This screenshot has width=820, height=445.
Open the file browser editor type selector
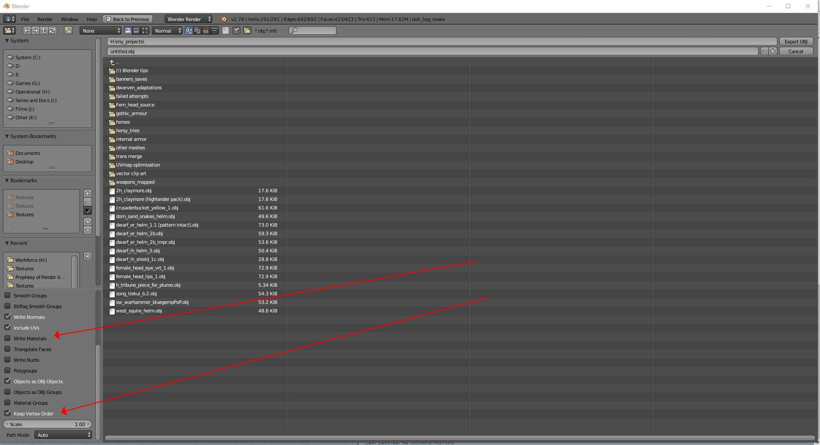[9, 30]
